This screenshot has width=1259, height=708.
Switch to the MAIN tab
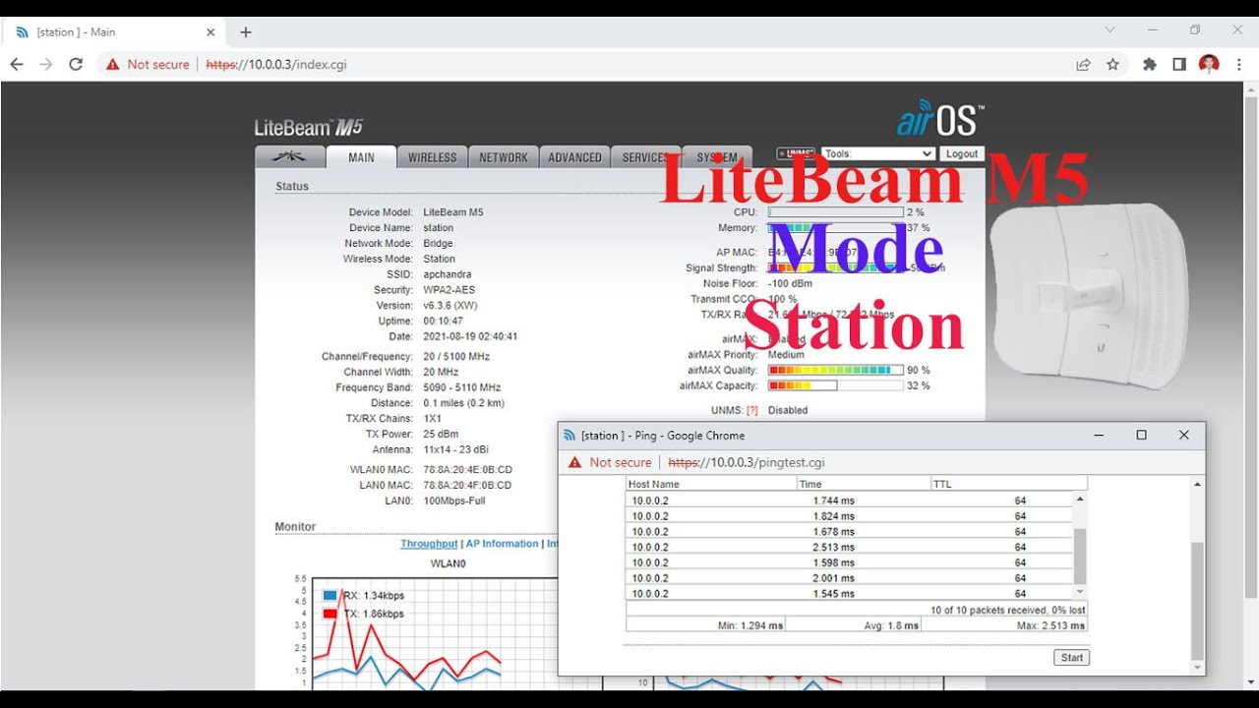(361, 157)
